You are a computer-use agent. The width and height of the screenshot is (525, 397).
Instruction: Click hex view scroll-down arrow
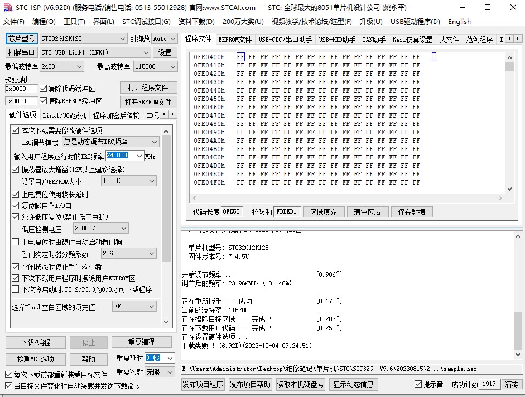[509, 189]
